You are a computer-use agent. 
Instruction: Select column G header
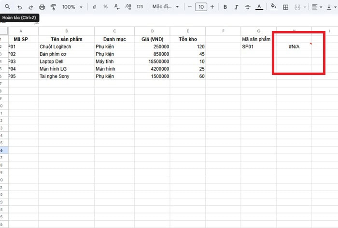(258, 31)
